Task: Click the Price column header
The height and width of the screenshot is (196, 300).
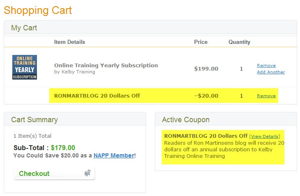Action: click(x=201, y=42)
